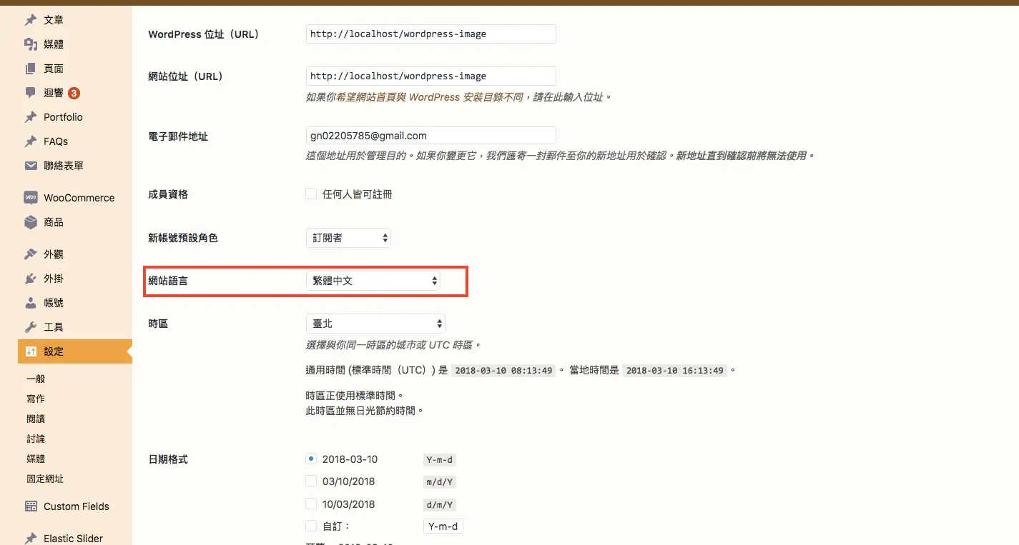Click the pin icon beside Portfolio
This screenshot has height=545, width=1019.
tap(31, 117)
